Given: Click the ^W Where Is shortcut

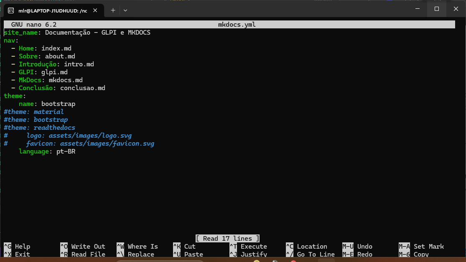Looking at the screenshot, I should tap(138, 247).
